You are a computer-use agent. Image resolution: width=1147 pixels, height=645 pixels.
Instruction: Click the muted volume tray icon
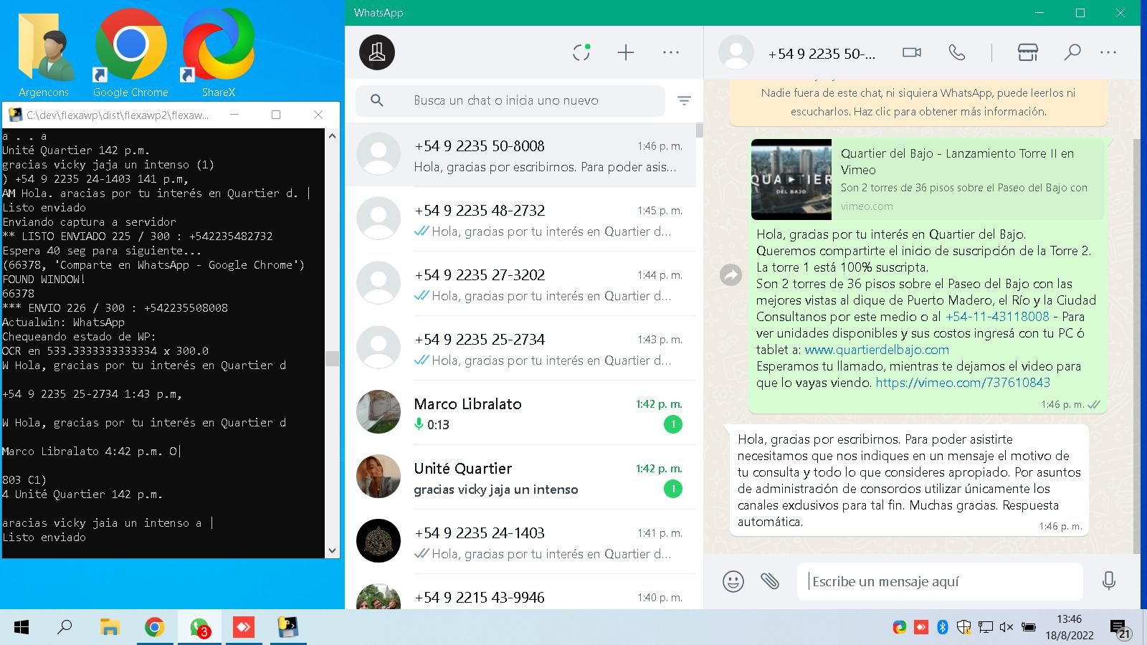pyautogui.click(x=1006, y=628)
